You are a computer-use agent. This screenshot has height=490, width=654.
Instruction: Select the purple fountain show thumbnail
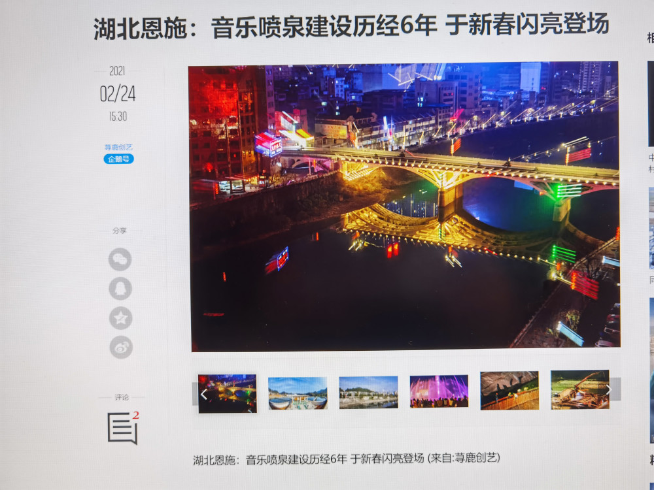click(x=439, y=391)
